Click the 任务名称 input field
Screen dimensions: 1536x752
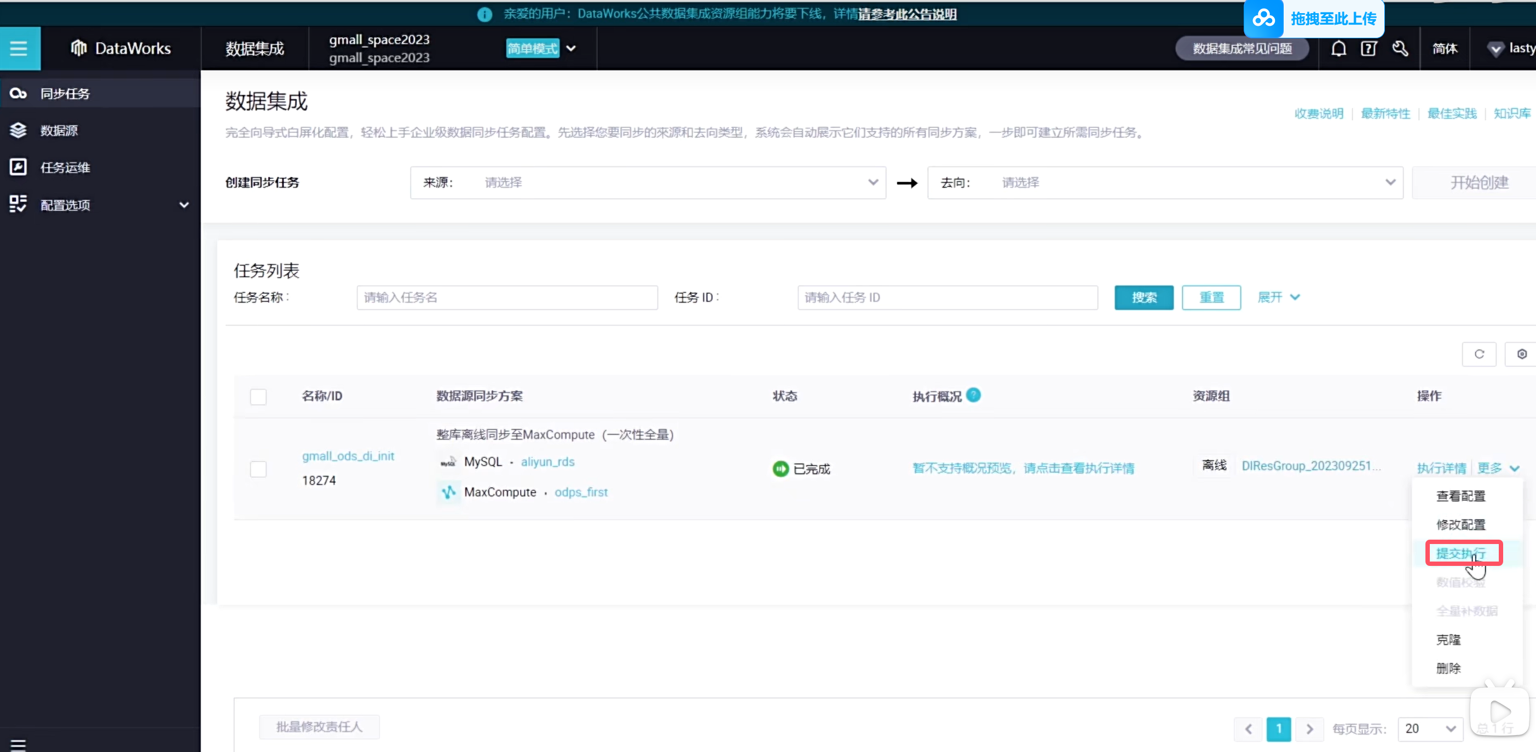click(507, 298)
